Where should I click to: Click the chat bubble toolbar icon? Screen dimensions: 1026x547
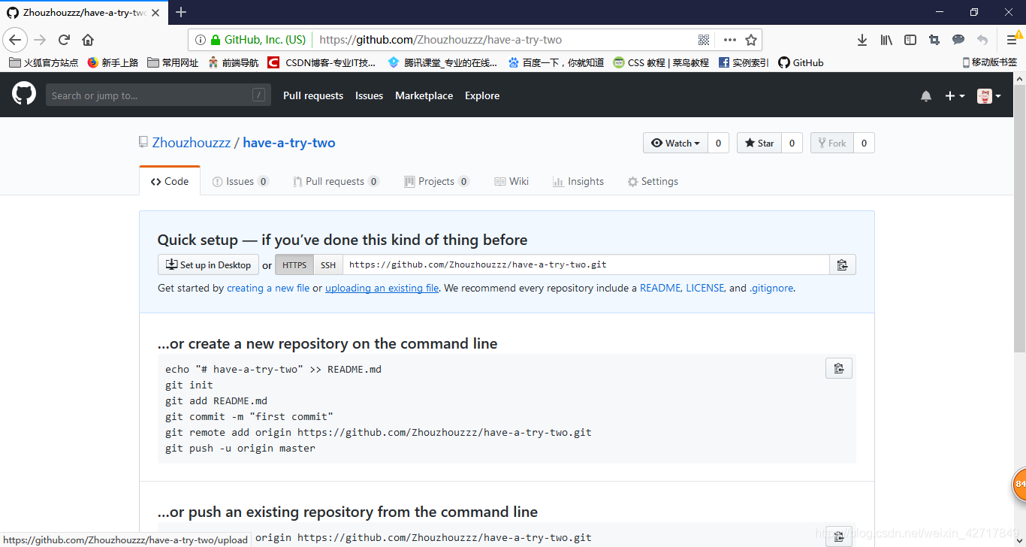point(958,40)
